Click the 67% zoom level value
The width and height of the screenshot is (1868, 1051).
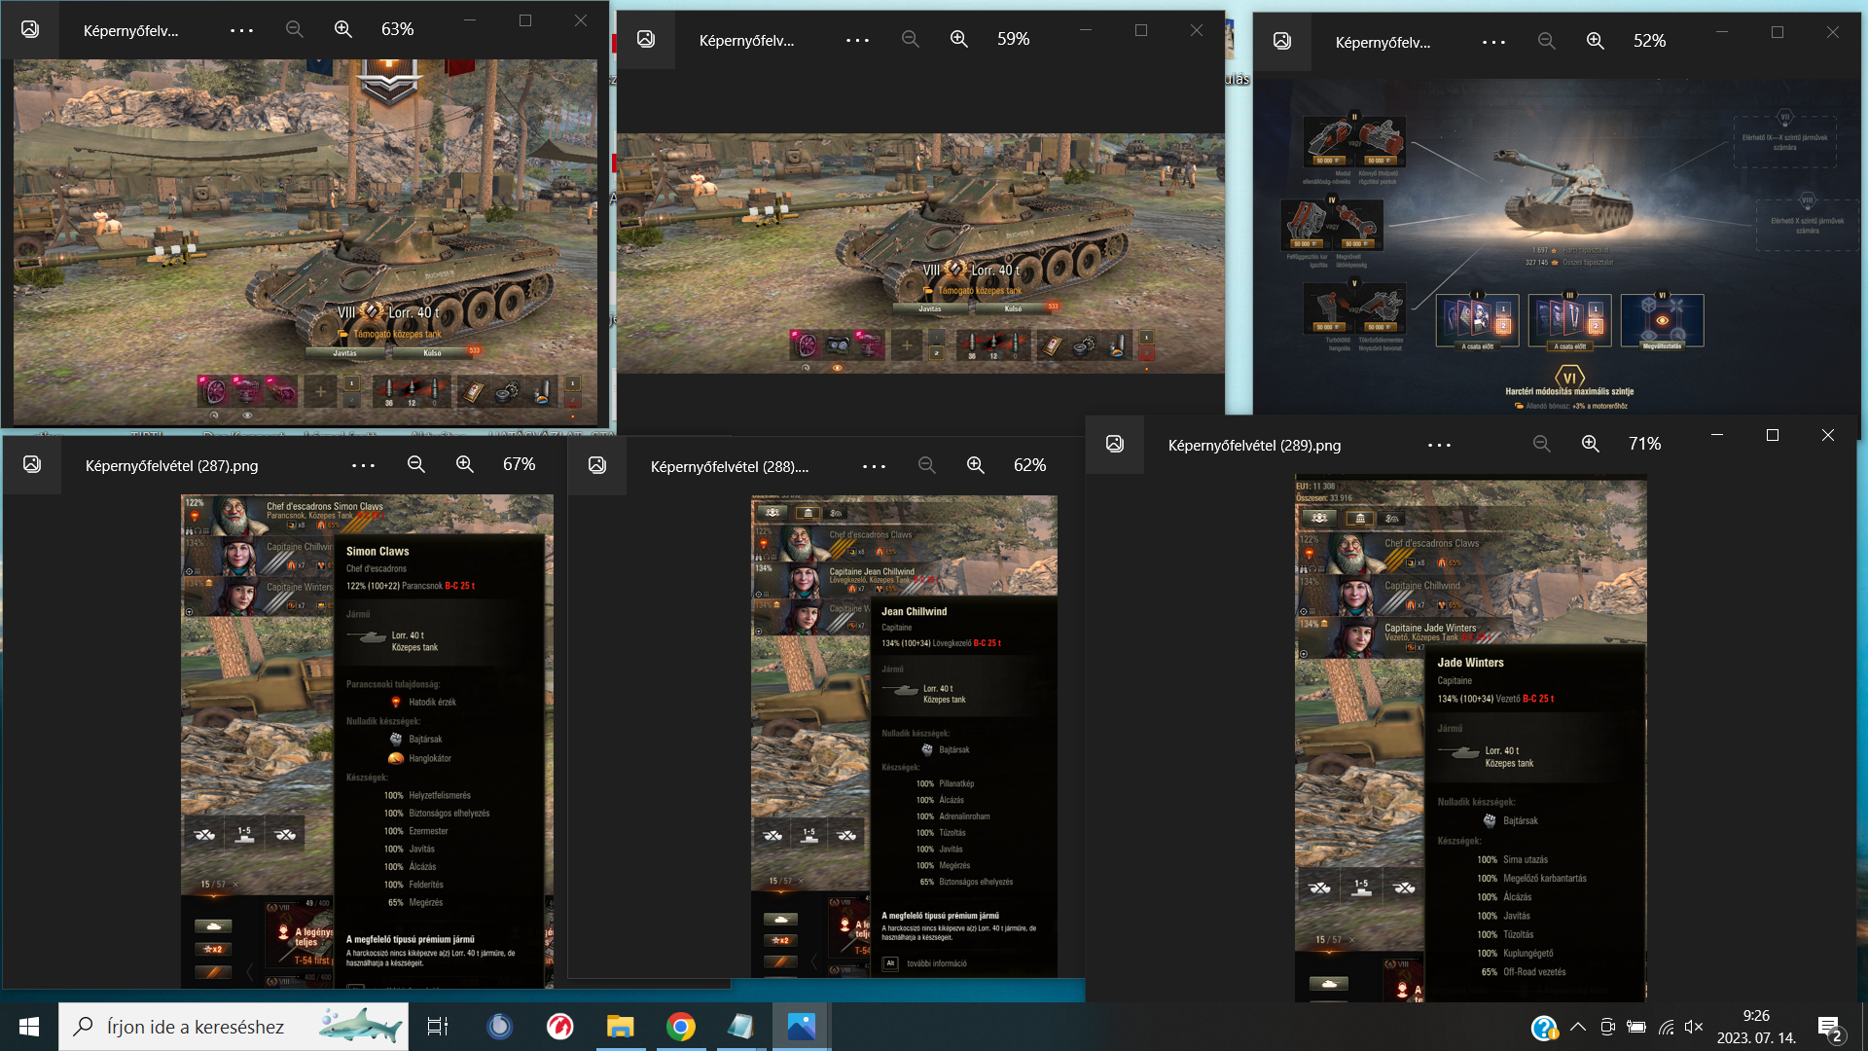520,465
